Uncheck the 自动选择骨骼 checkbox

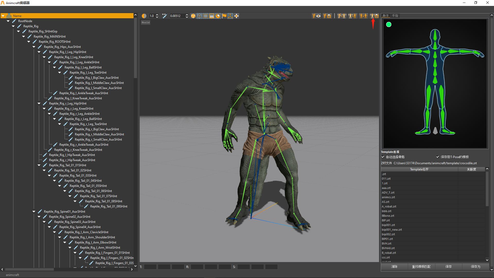pyautogui.click(x=383, y=157)
